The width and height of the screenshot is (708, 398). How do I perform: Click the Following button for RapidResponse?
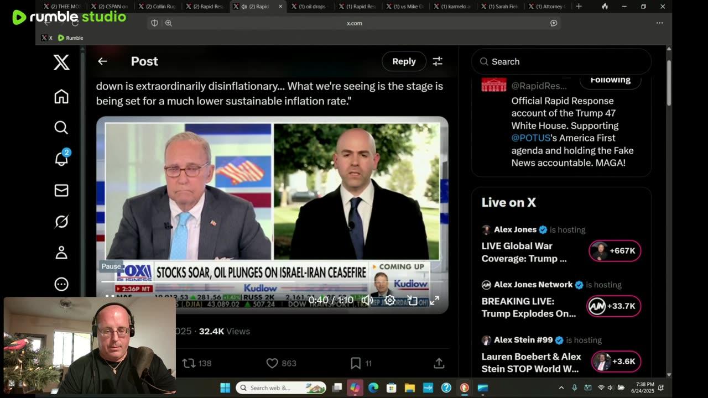(x=610, y=81)
